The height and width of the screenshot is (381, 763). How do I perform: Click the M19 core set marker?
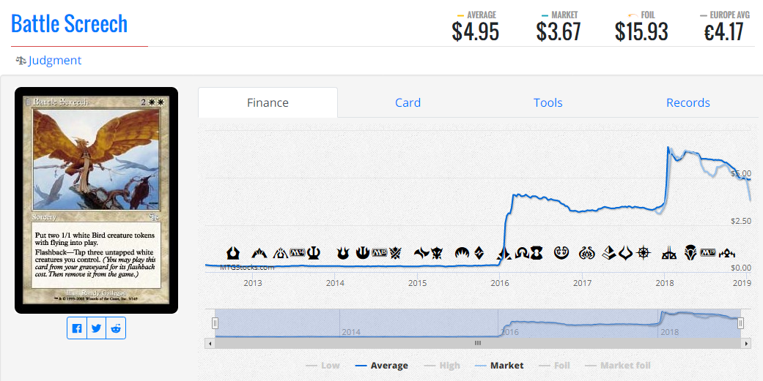[707, 253]
